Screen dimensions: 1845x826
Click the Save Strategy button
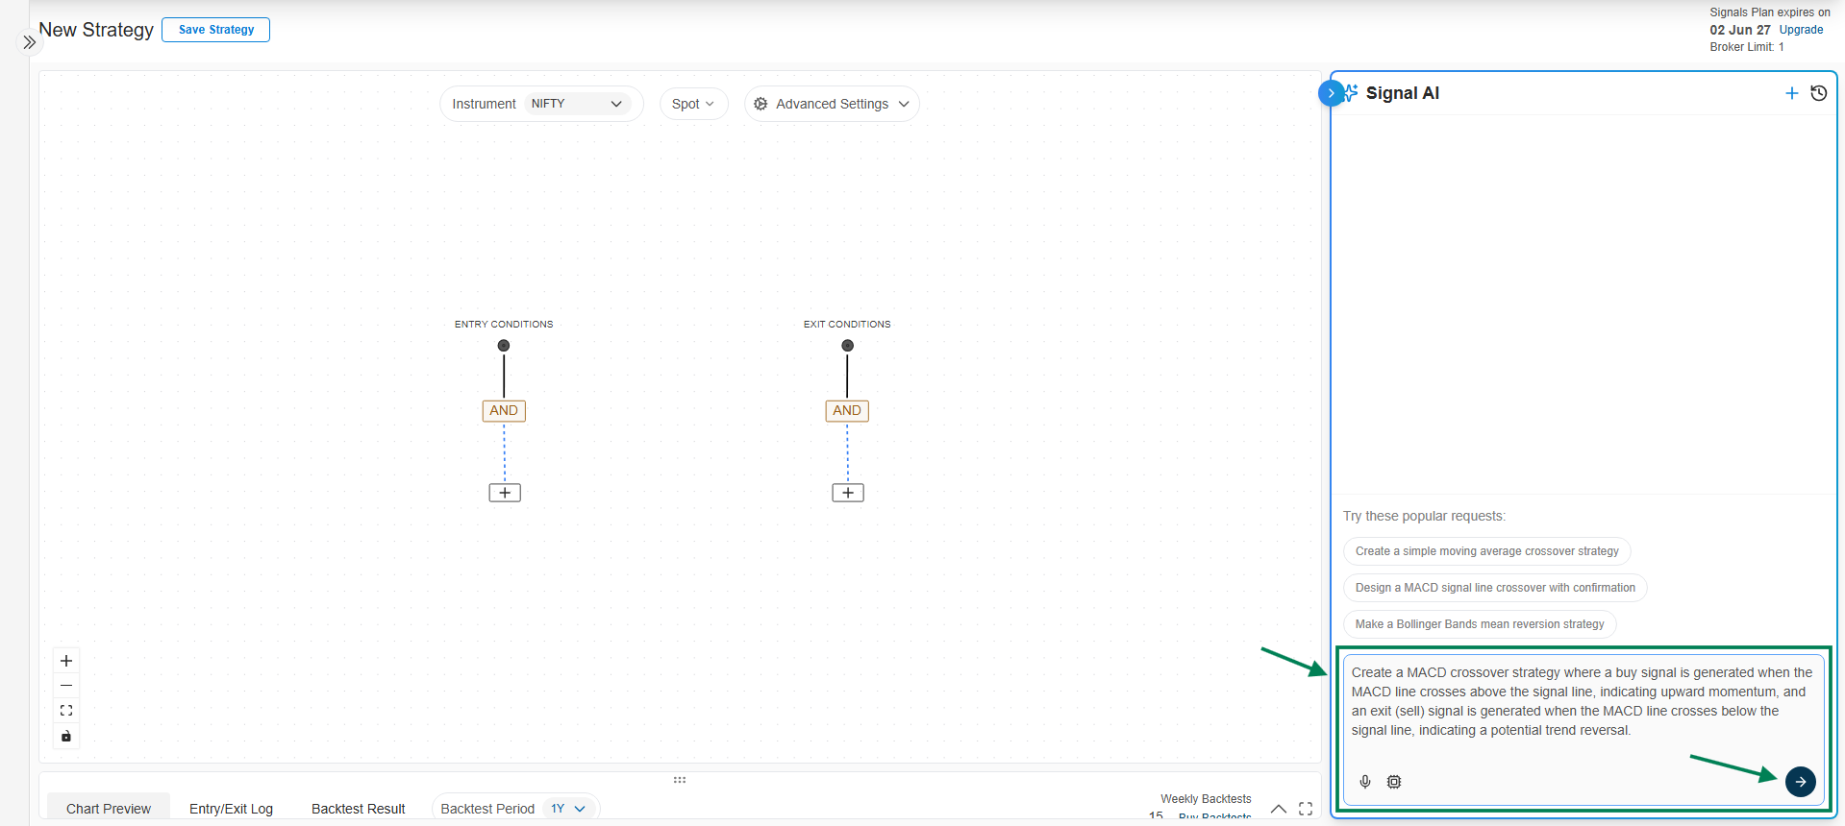pyautogui.click(x=216, y=30)
